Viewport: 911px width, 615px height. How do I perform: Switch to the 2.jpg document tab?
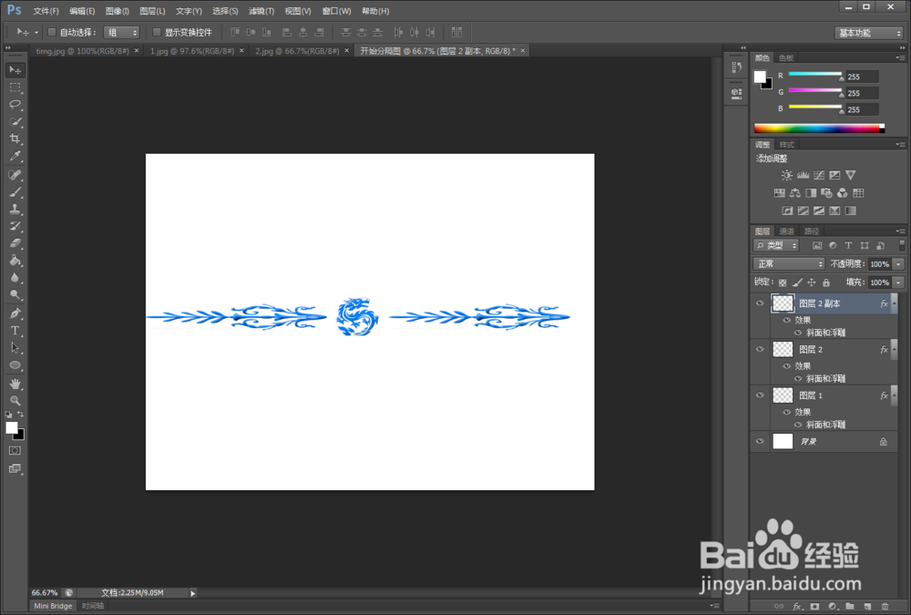tap(297, 51)
